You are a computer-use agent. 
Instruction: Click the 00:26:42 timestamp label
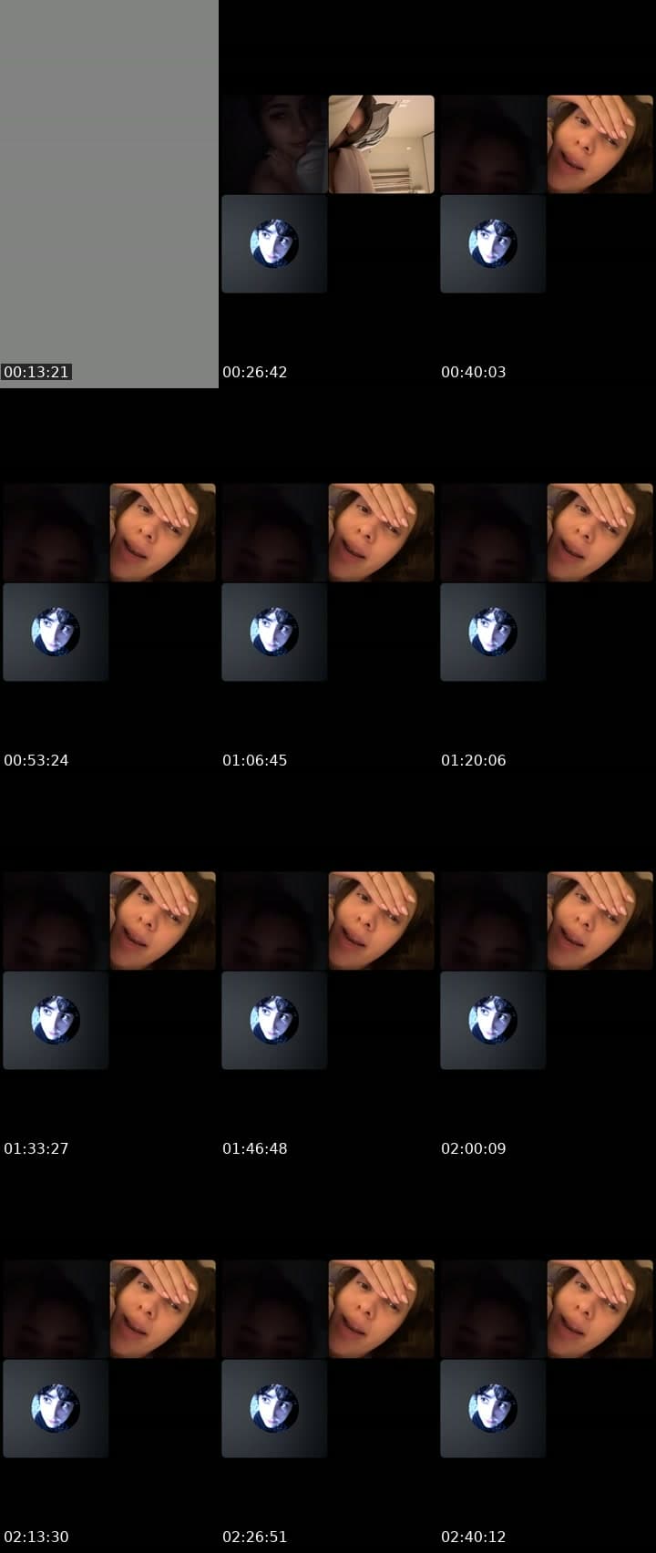[255, 372]
